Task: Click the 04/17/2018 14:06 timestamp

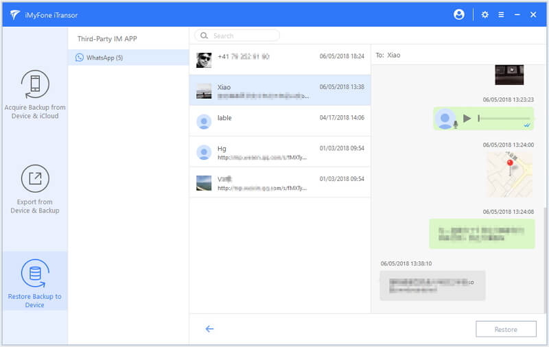Action: pyautogui.click(x=342, y=117)
